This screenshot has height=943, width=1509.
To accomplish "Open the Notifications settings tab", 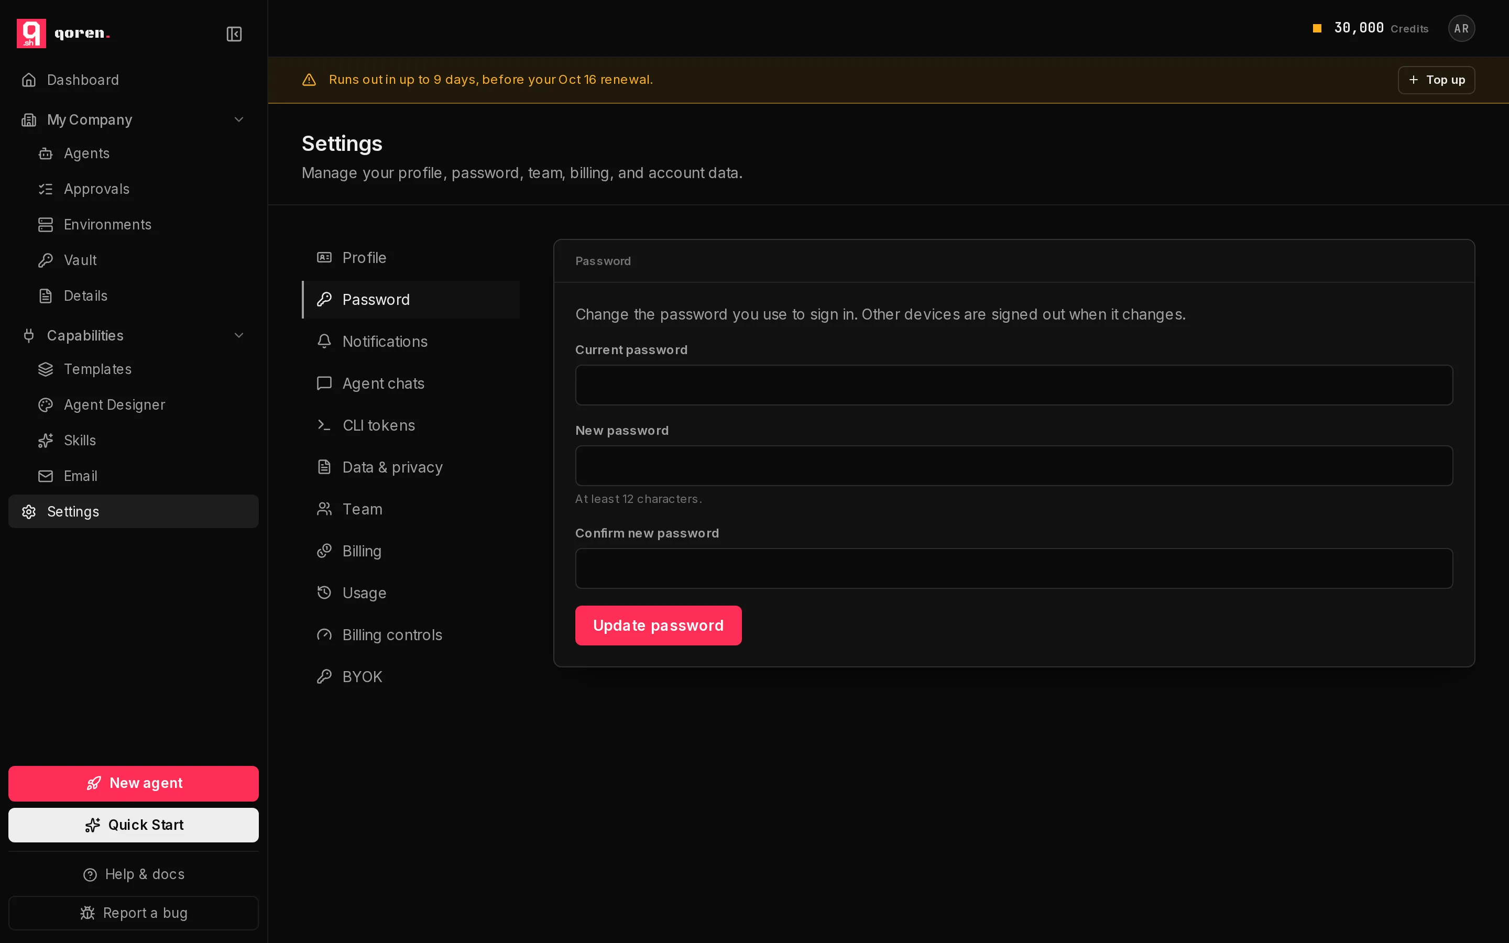I will pos(411,342).
